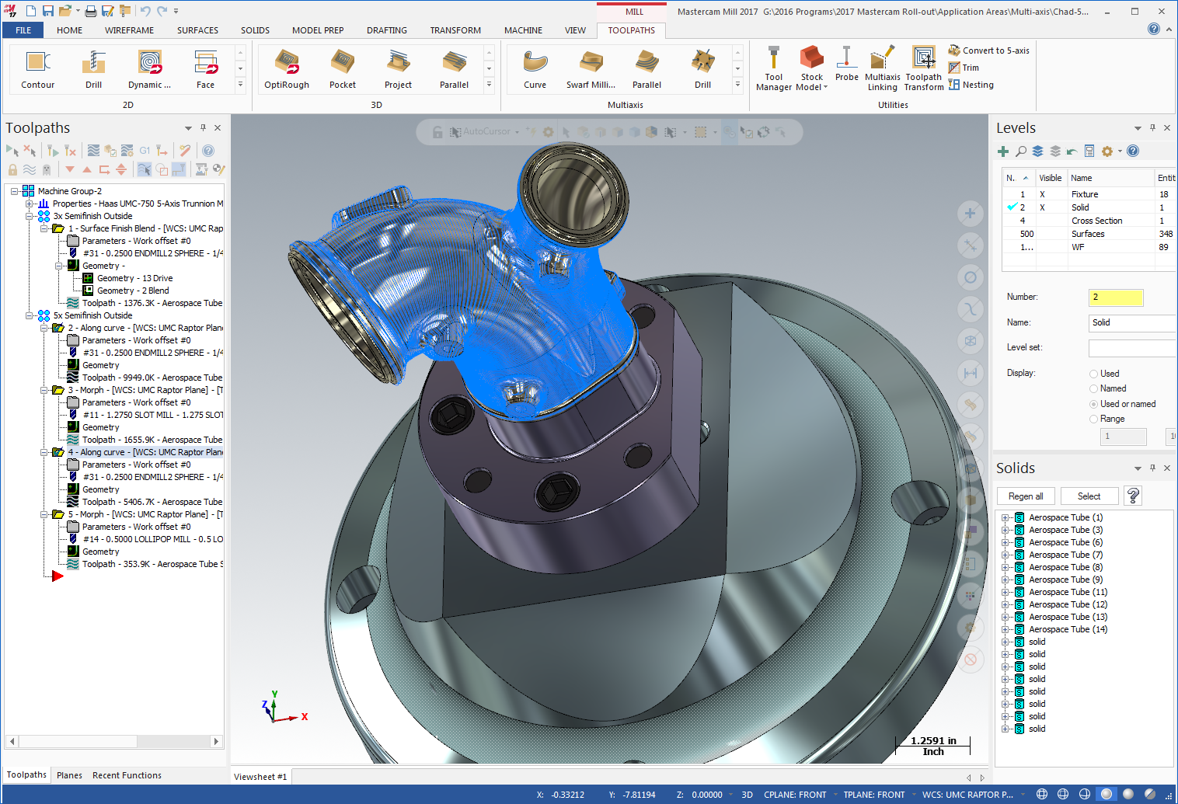The image size is (1178, 804).
Task: Select the Multiaxis Curve toolpath
Action: click(x=535, y=69)
